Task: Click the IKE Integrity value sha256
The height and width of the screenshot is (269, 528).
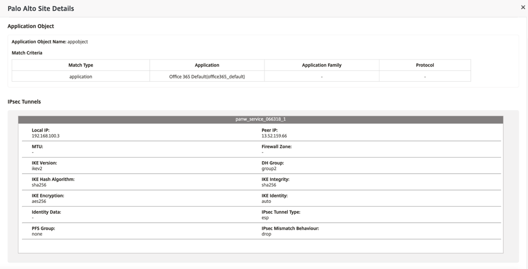Action: (269, 185)
